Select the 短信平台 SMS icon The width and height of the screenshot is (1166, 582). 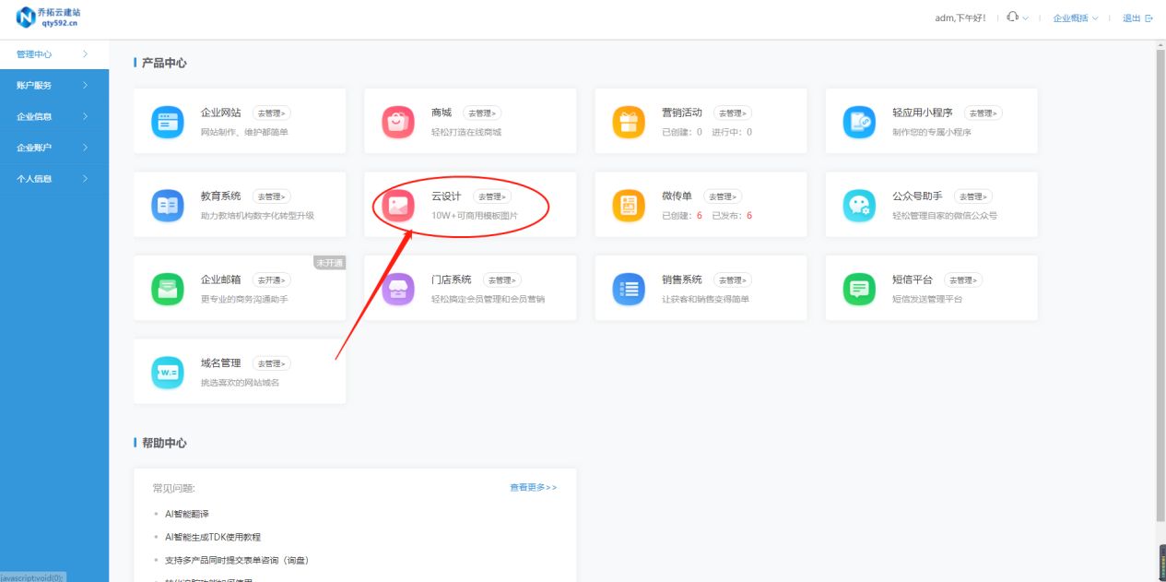point(858,288)
